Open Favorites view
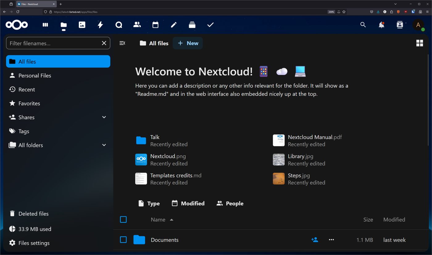The image size is (432, 255). 58,103
